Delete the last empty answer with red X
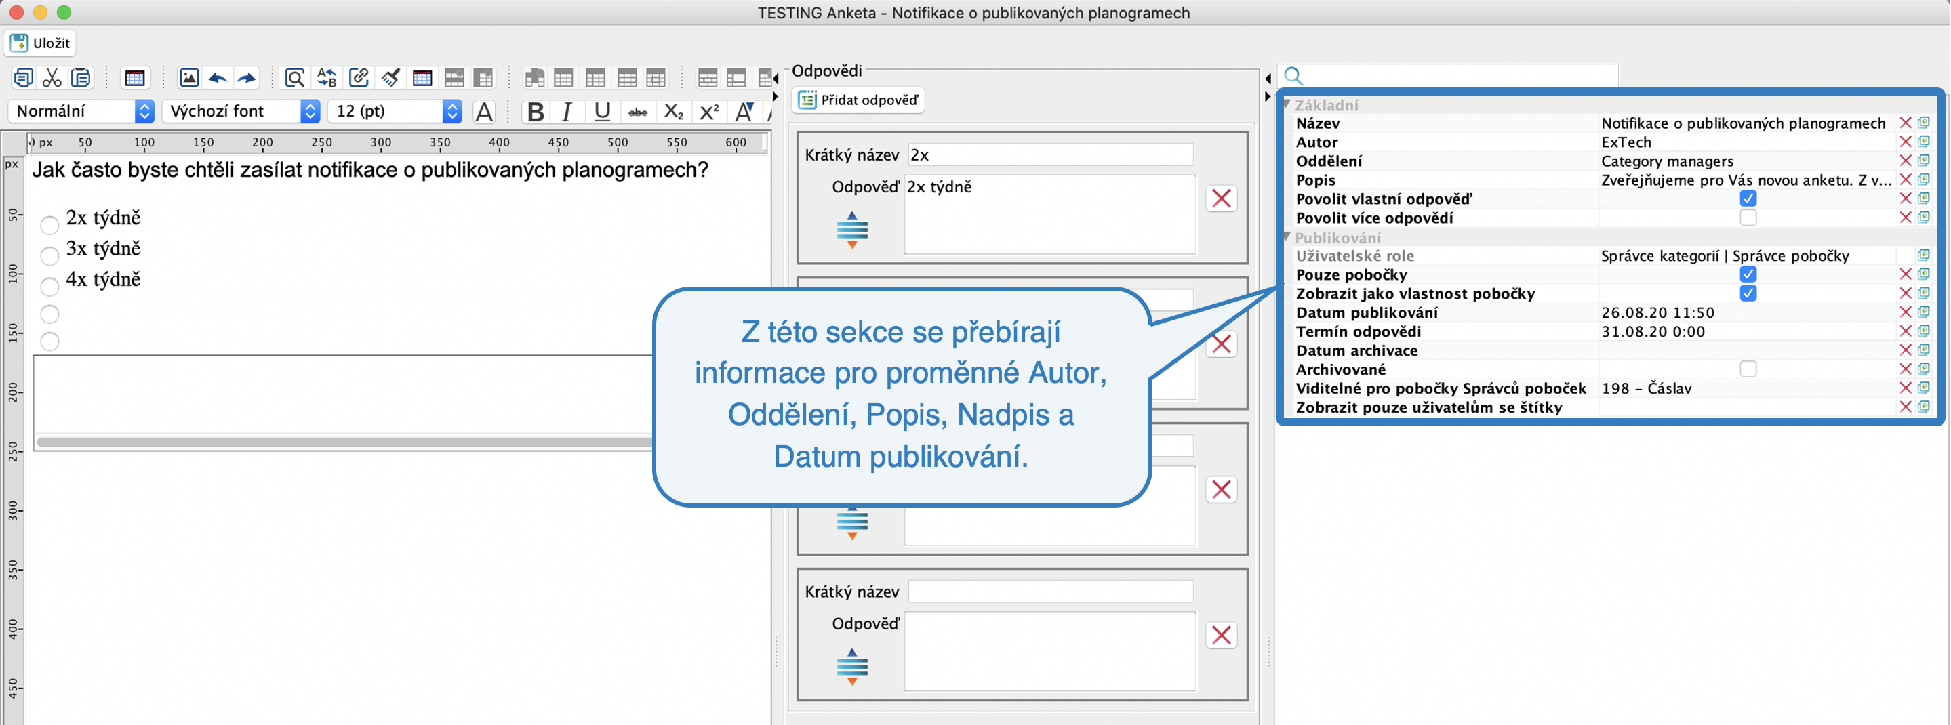This screenshot has height=725, width=1951. pyautogui.click(x=1221, y=635)
